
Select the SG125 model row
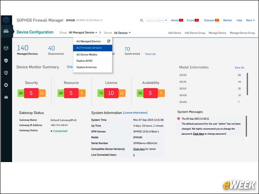210,82
